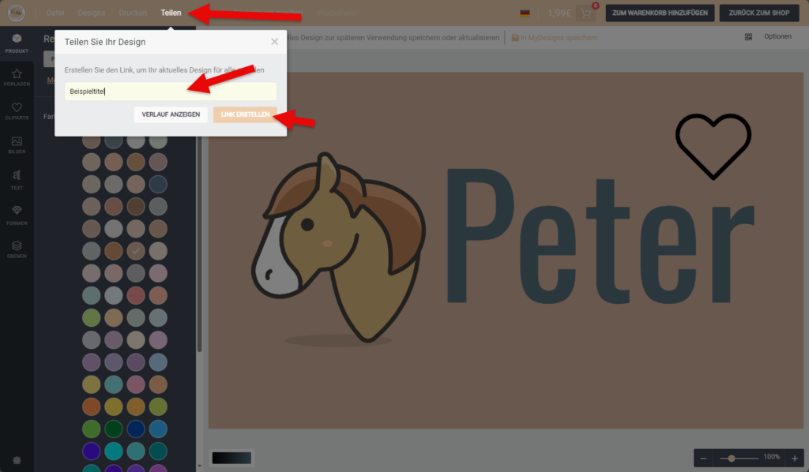Screen dimensions: 809x472
Task: Open the Produkt sidebar panel
Action: (x=17, y=43)
